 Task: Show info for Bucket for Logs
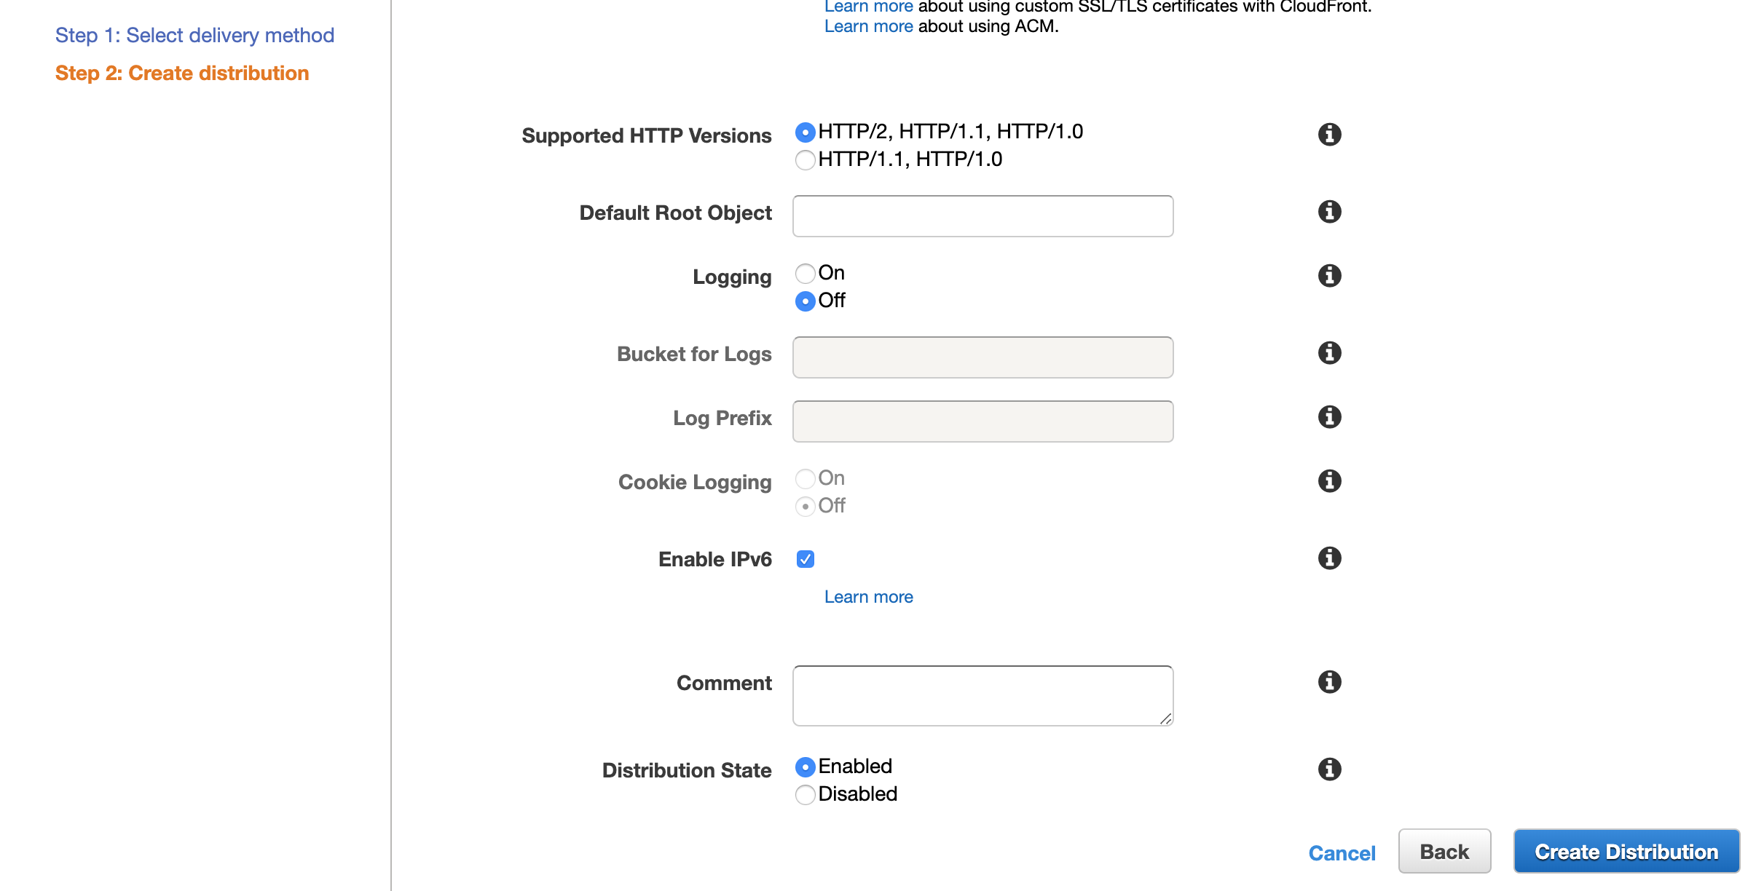(1329, 353)
